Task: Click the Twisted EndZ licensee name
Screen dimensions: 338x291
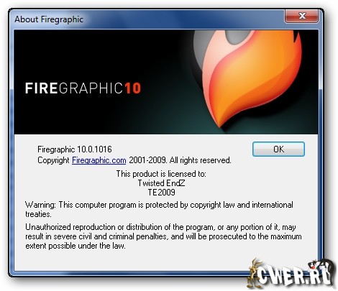Action: (161, 183)
